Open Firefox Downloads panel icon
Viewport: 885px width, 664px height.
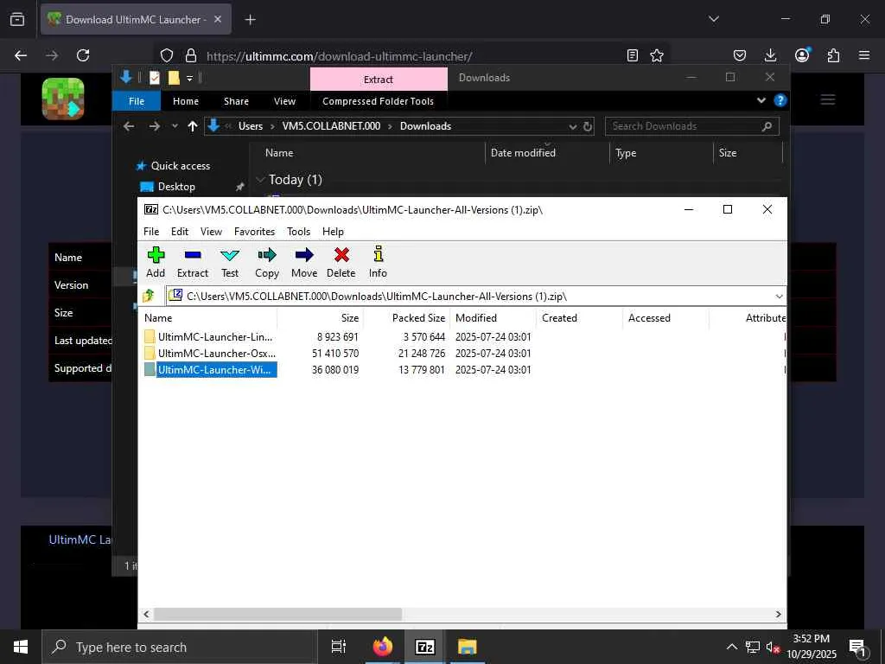(x=770, y=55)
